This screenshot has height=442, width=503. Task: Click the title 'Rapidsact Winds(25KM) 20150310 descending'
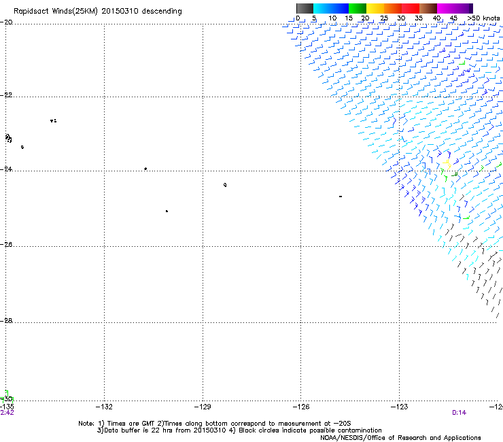click(x=97, y=12)
